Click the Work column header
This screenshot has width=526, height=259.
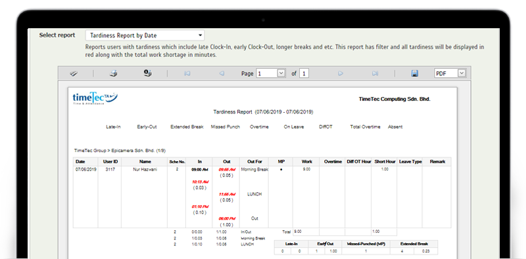coord(306,161)
